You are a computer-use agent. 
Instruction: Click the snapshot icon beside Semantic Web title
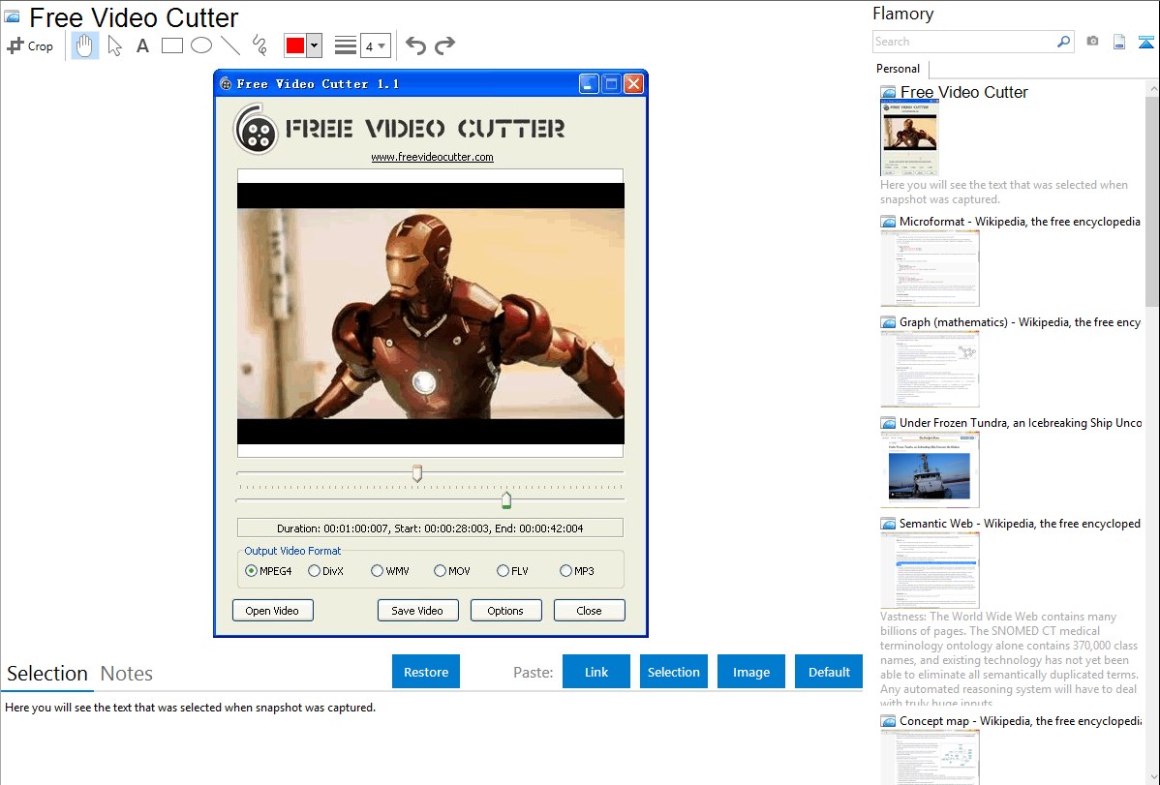(x=888, y=524)
